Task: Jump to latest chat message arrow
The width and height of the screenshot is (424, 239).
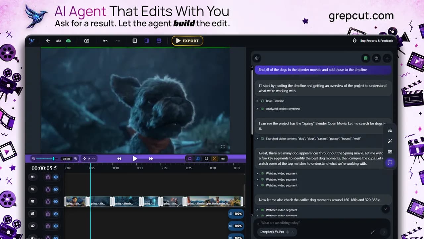Action: pyautogui.click(x=385, y=209)
